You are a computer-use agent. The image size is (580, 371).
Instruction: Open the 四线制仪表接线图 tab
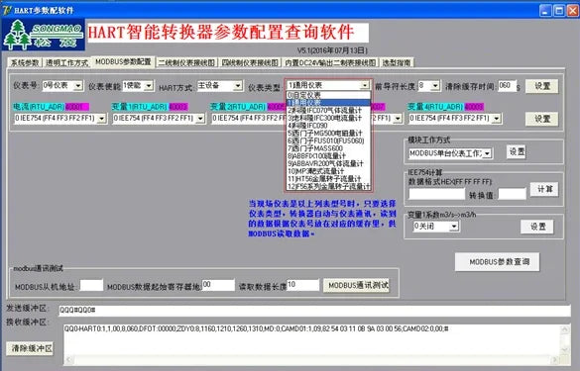point(250,62)
